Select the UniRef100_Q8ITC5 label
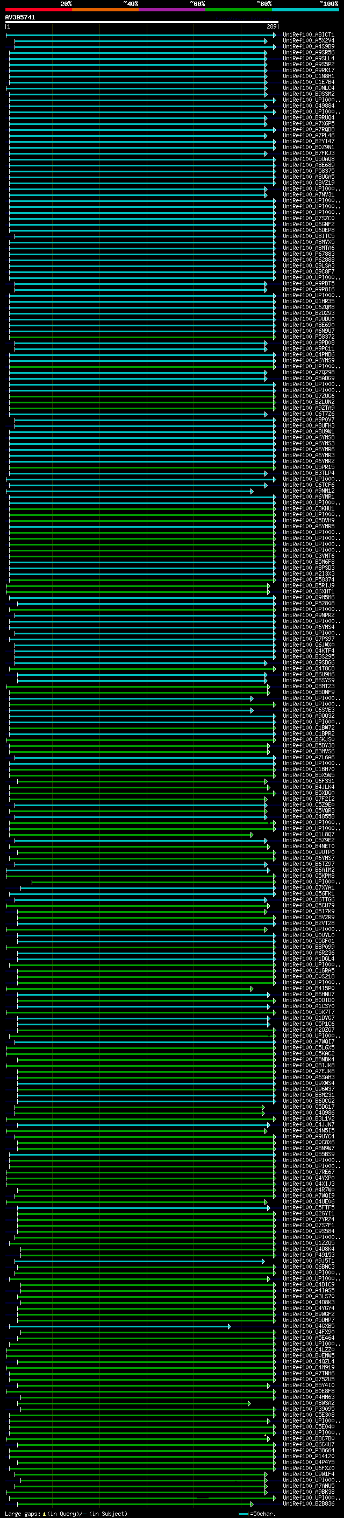344x1518 pixels. point(309,236)
